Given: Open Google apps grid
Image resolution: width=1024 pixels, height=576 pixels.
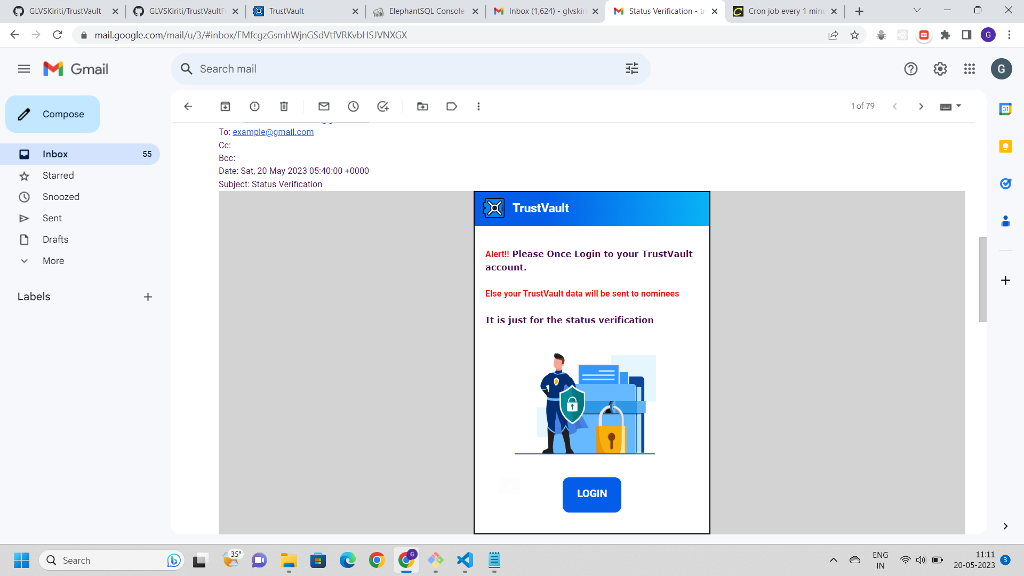Looking at the screenshot, I should [970, 69].
